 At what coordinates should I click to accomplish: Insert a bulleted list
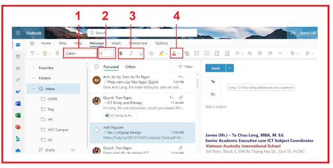(197, 53)
